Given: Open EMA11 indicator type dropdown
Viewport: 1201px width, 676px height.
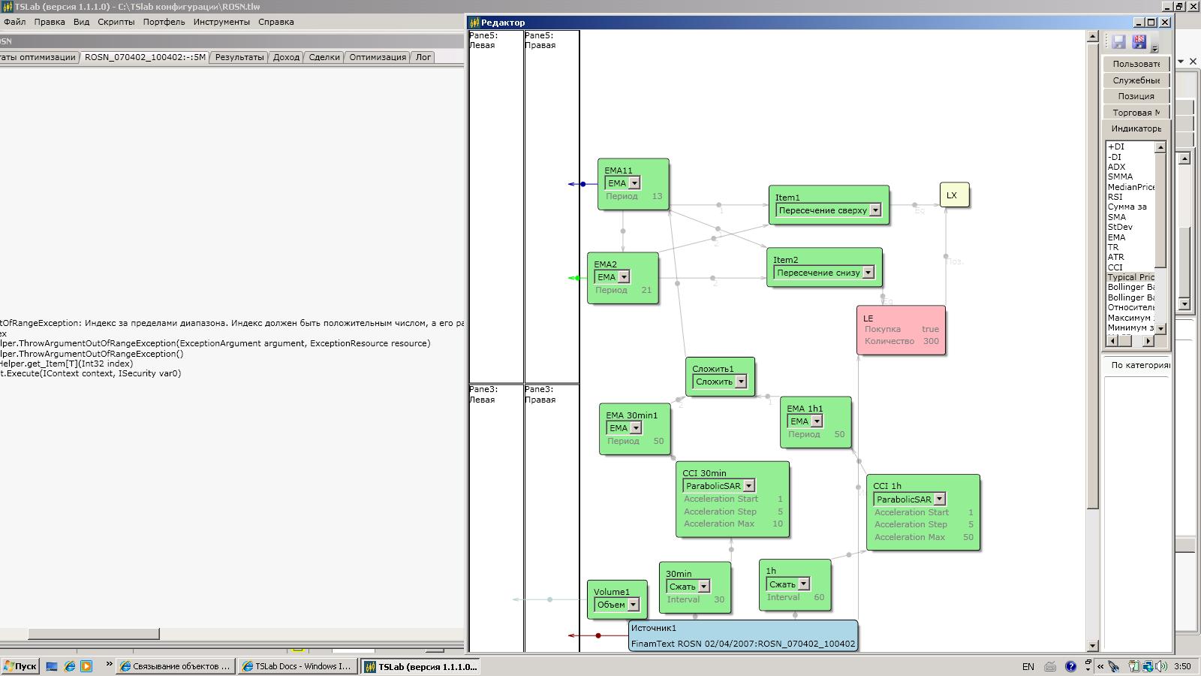Looking at the screenshot, I should point(634,183).
